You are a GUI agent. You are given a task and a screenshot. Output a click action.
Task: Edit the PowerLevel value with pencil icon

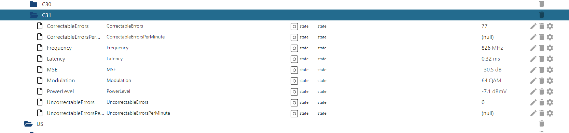click(533, 92)
